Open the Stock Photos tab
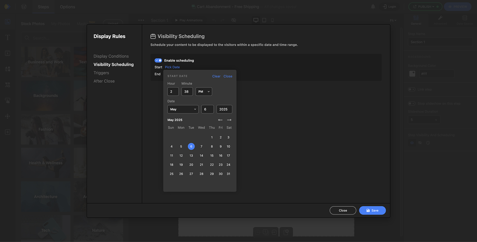The image size is (477, 242). pyautogui.click(x=33, y=24)
